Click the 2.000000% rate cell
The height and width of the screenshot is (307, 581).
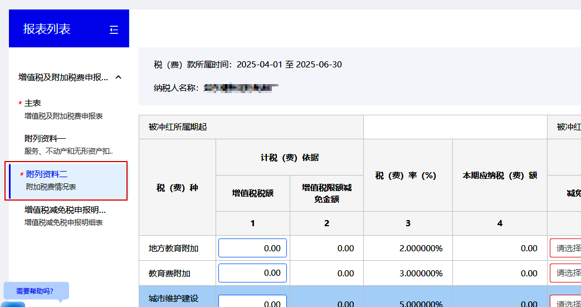pos(408,248)
